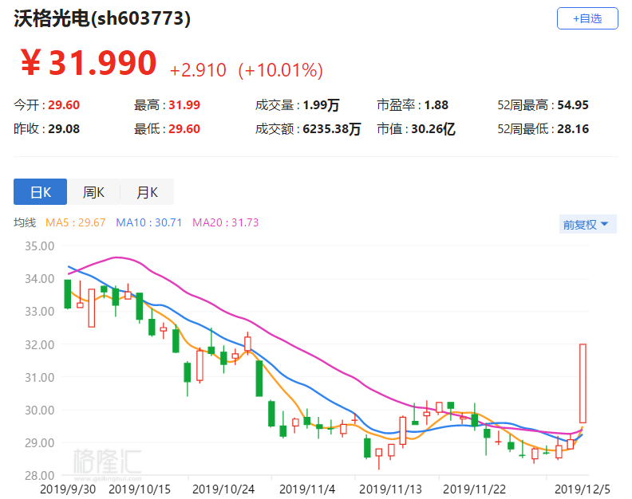
Task: Click the tall red candlestick on 2019/12/5
Action: (x=583, y=383)
